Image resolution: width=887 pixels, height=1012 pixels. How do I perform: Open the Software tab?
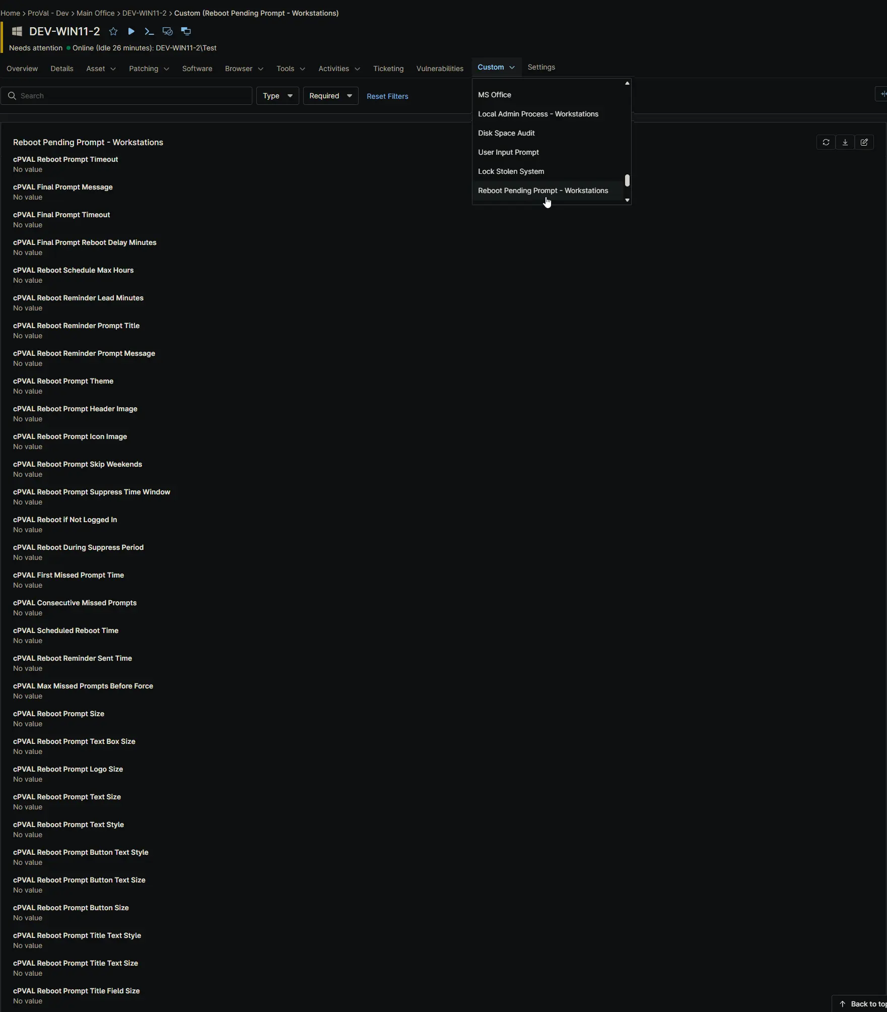click(x=197, y=69)
